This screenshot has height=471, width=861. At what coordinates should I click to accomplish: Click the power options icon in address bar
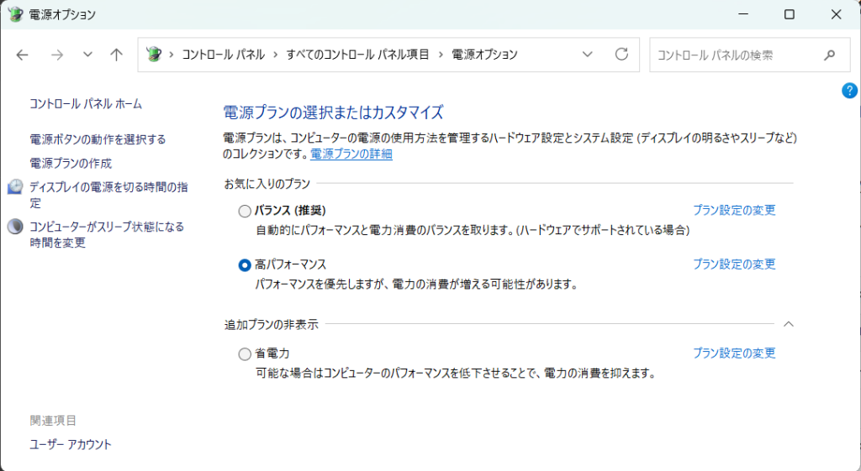[x=153, y=55]
